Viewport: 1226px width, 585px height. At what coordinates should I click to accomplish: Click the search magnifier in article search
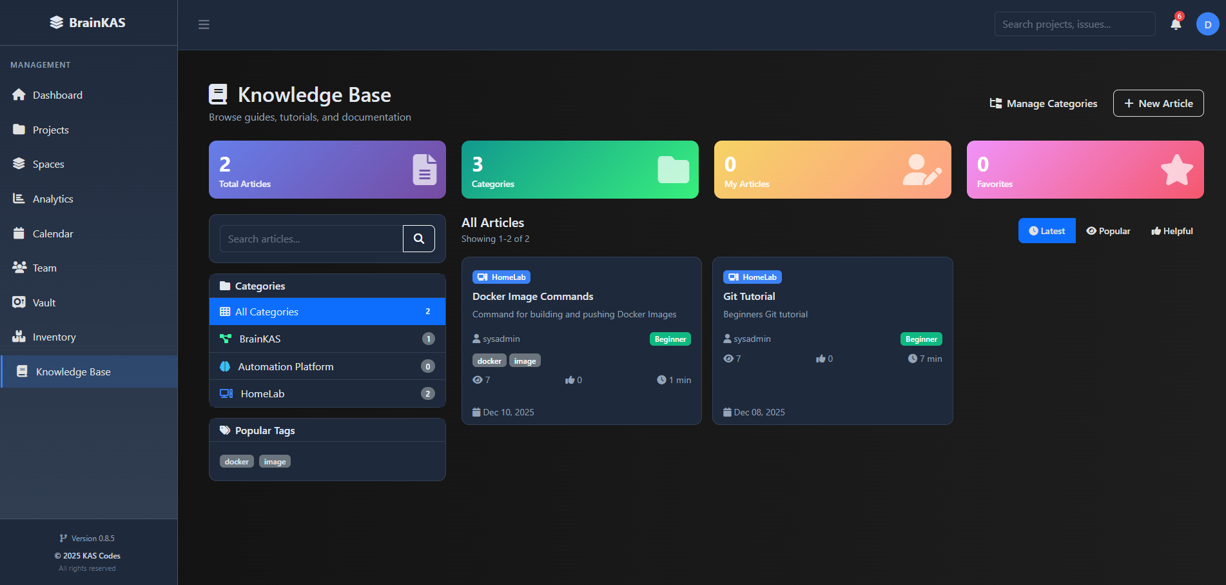click(418, 239)
